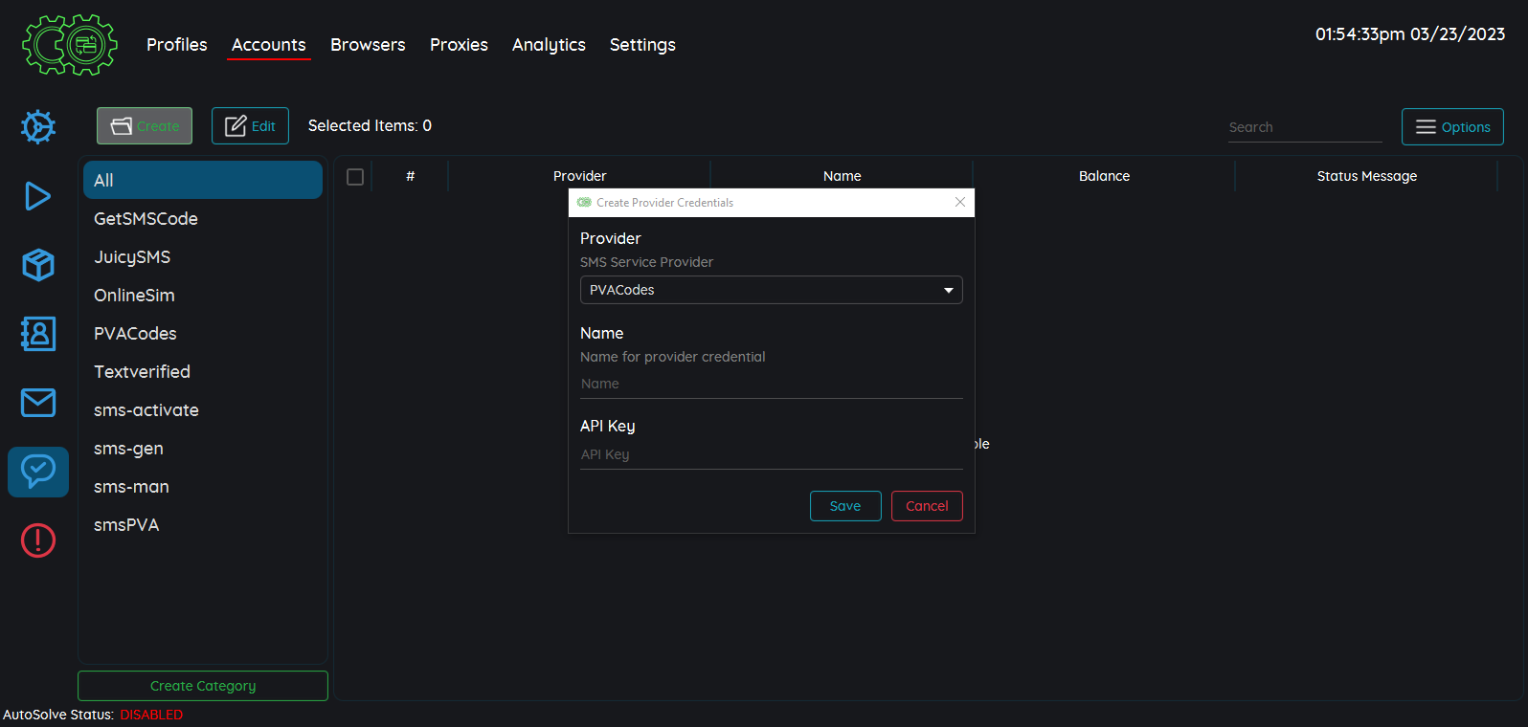Select the smsPVA category

pos(203,524)
